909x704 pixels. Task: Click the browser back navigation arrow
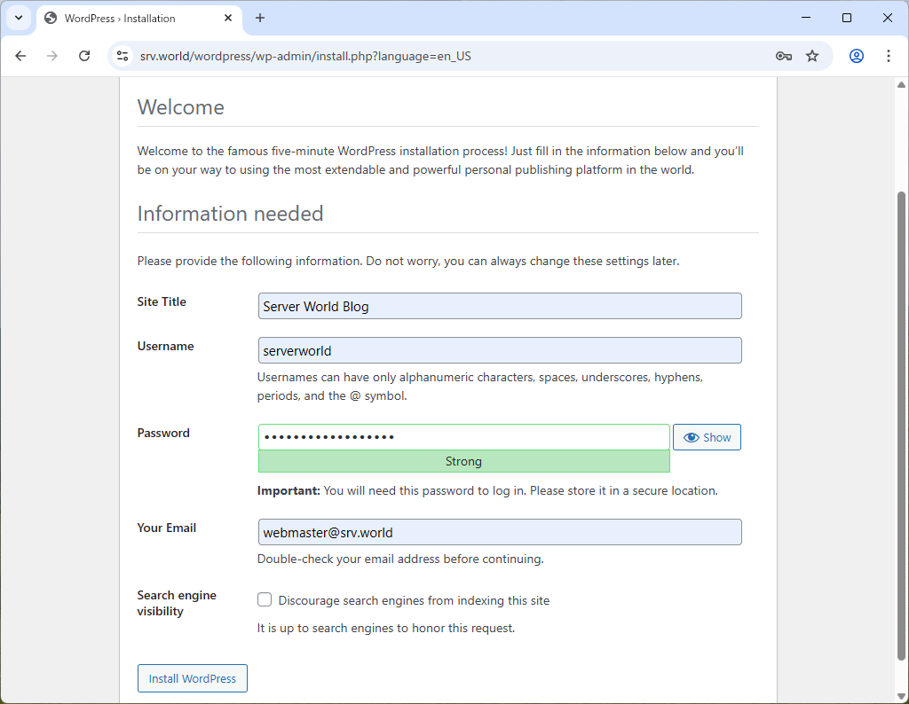(x=20, y=55)
